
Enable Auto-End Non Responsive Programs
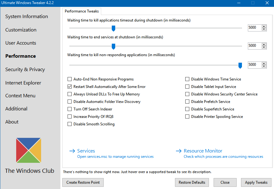[x=70, y=79]
